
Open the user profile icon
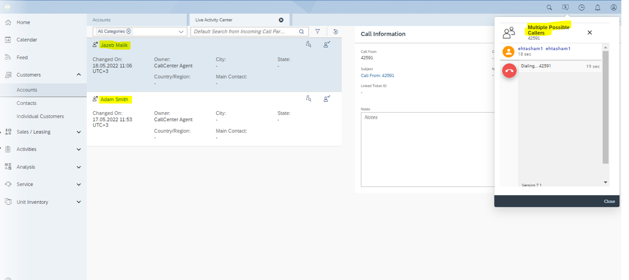(x=613, y=8)
